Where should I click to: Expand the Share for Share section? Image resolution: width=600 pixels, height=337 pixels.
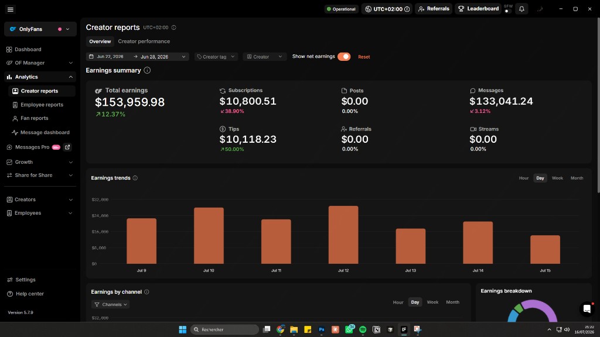pyautogui.click(x=40, y=175)
